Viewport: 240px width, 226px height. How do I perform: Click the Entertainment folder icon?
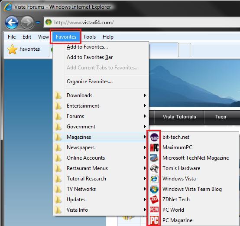click(x=58, y=106)
